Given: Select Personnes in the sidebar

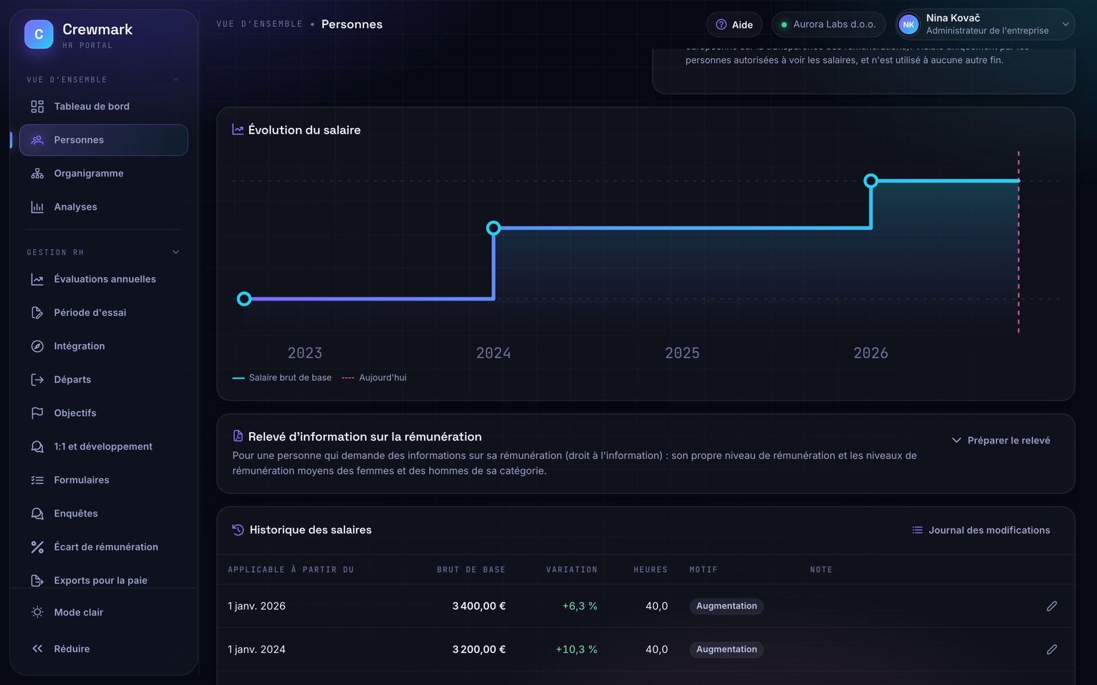Looking at the screenshot, I should pyautogui.click(x=103, y=140).
